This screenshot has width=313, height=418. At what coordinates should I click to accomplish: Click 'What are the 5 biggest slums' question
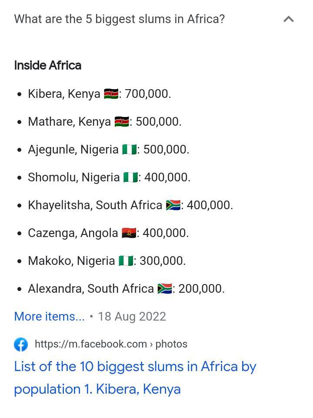point(120,20)
